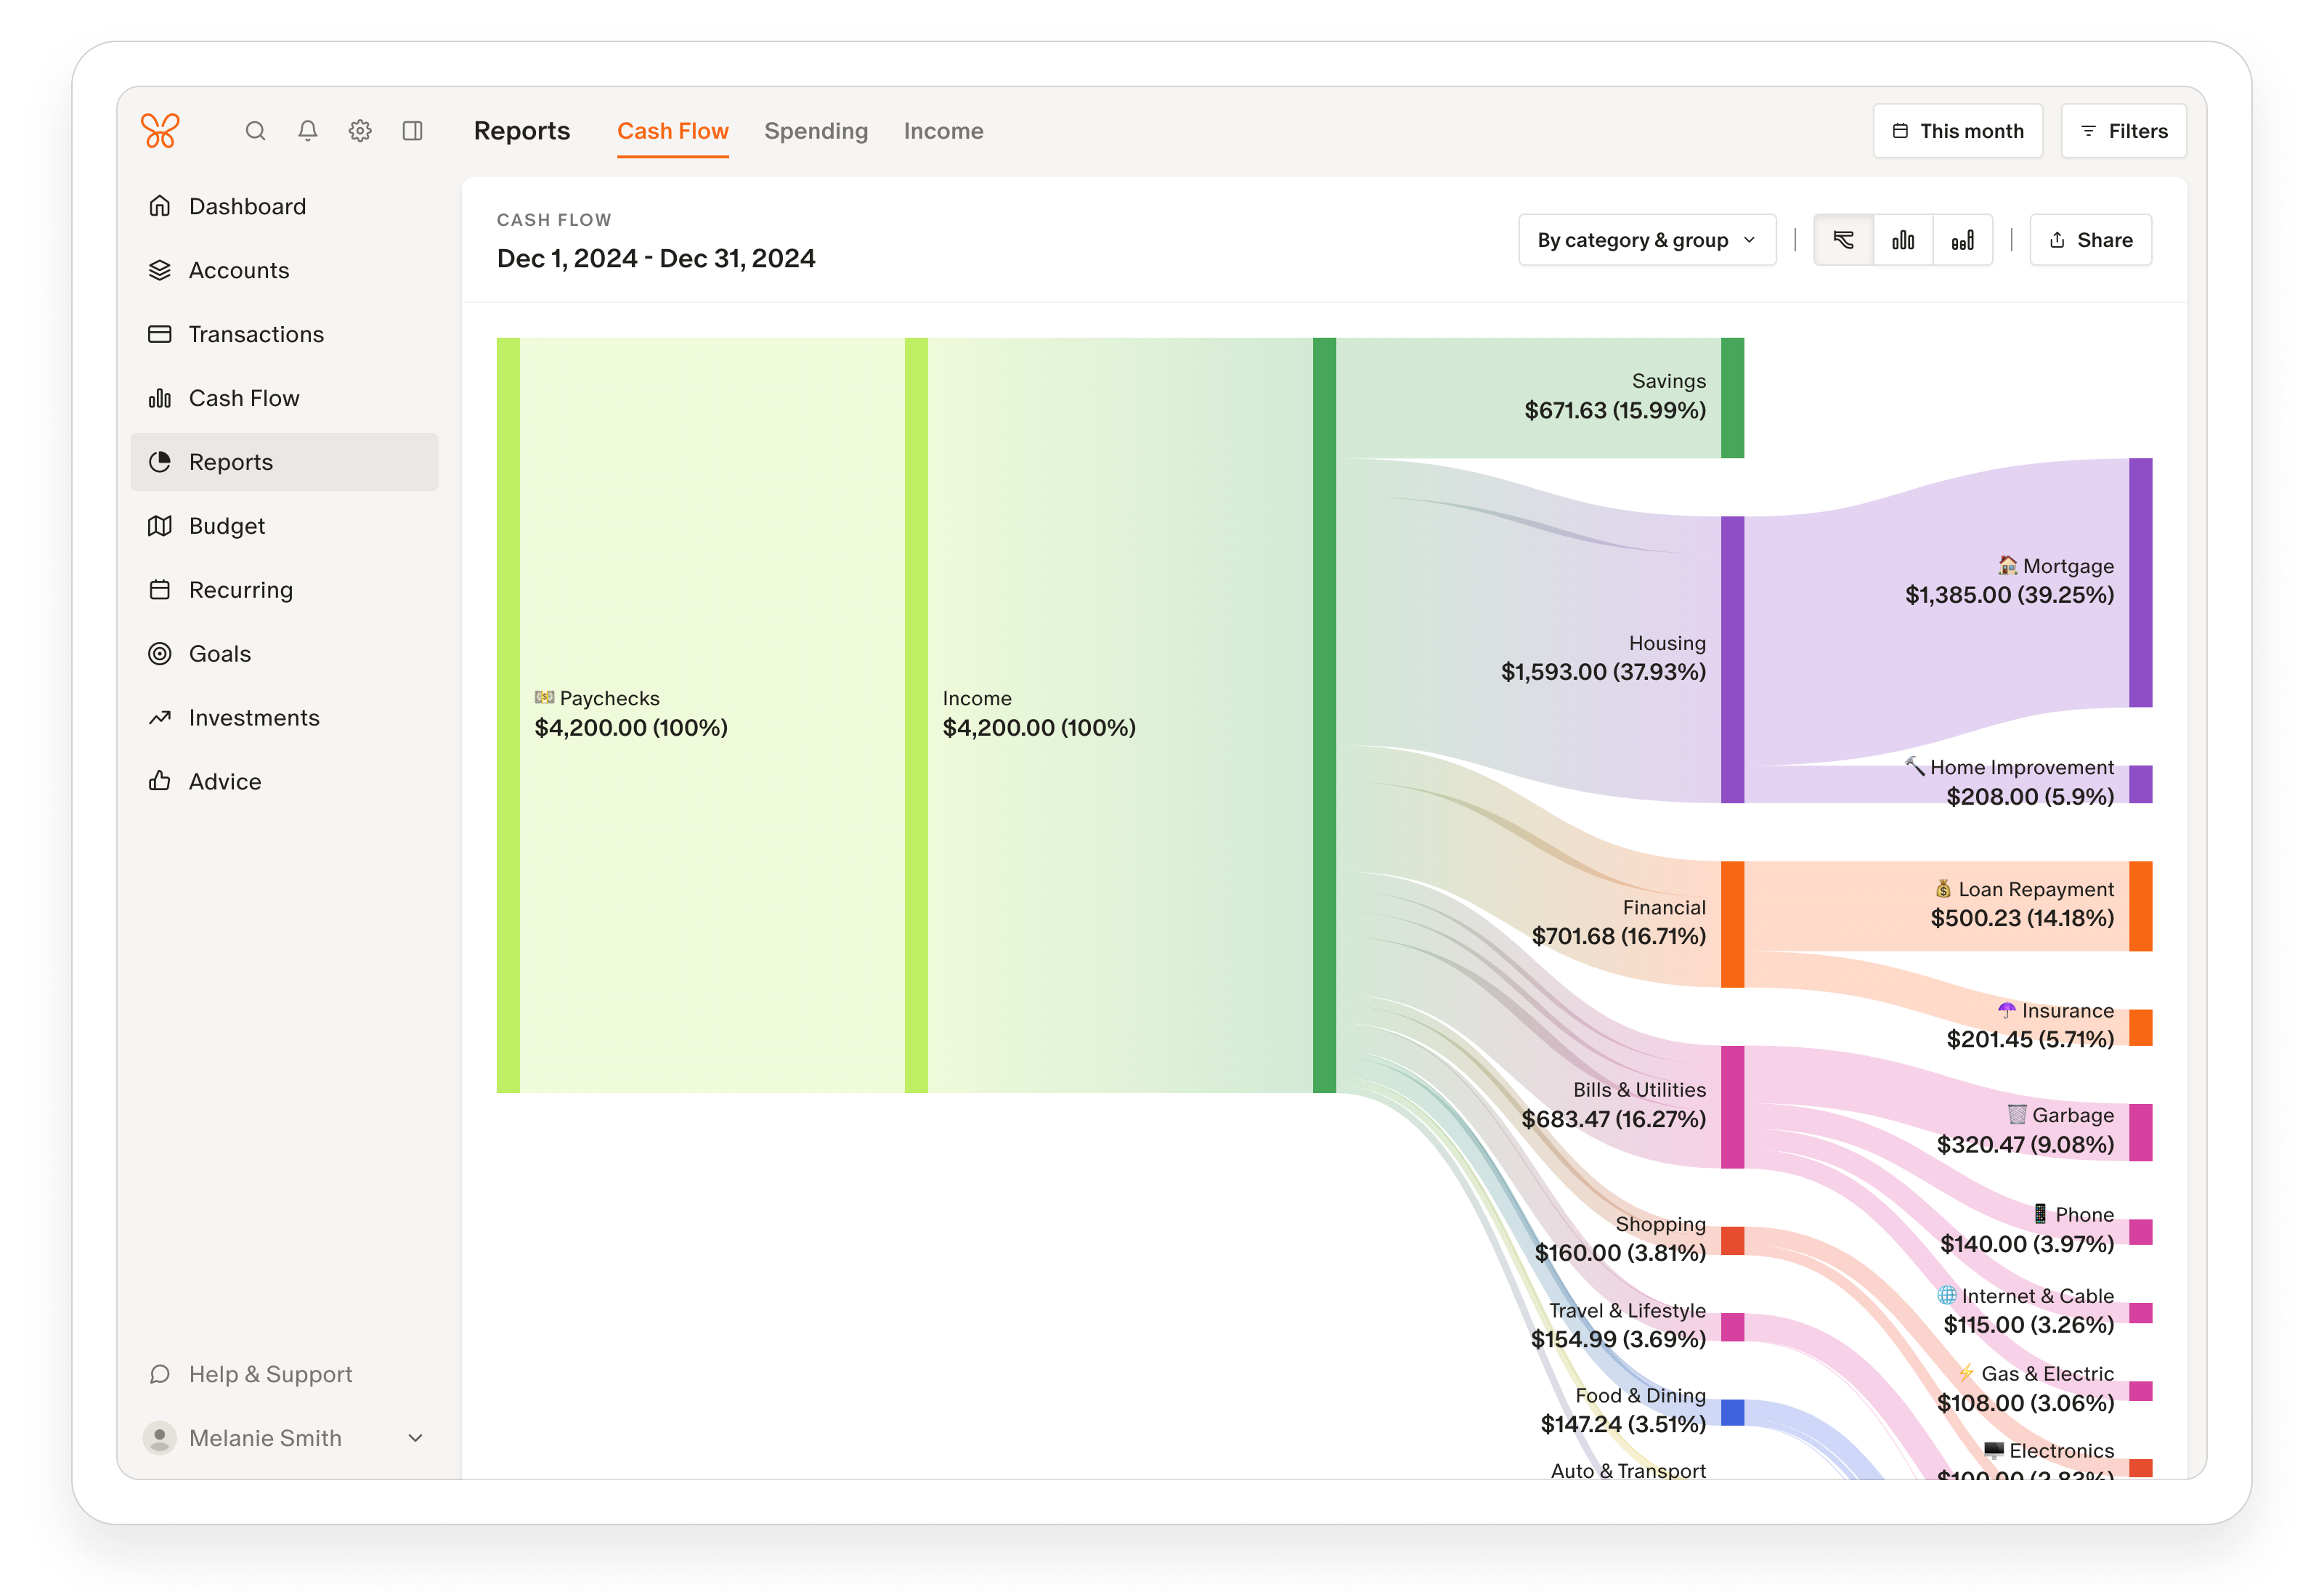Collapse sidebar using panel icon

point(412,131)
